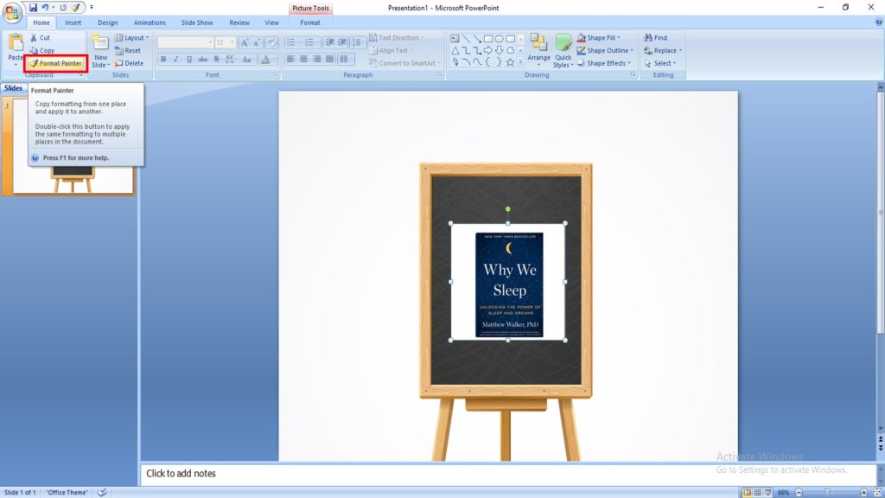Cut the selected picture
885x498 pixels.
pyautogui.click(x=40, y=37)
